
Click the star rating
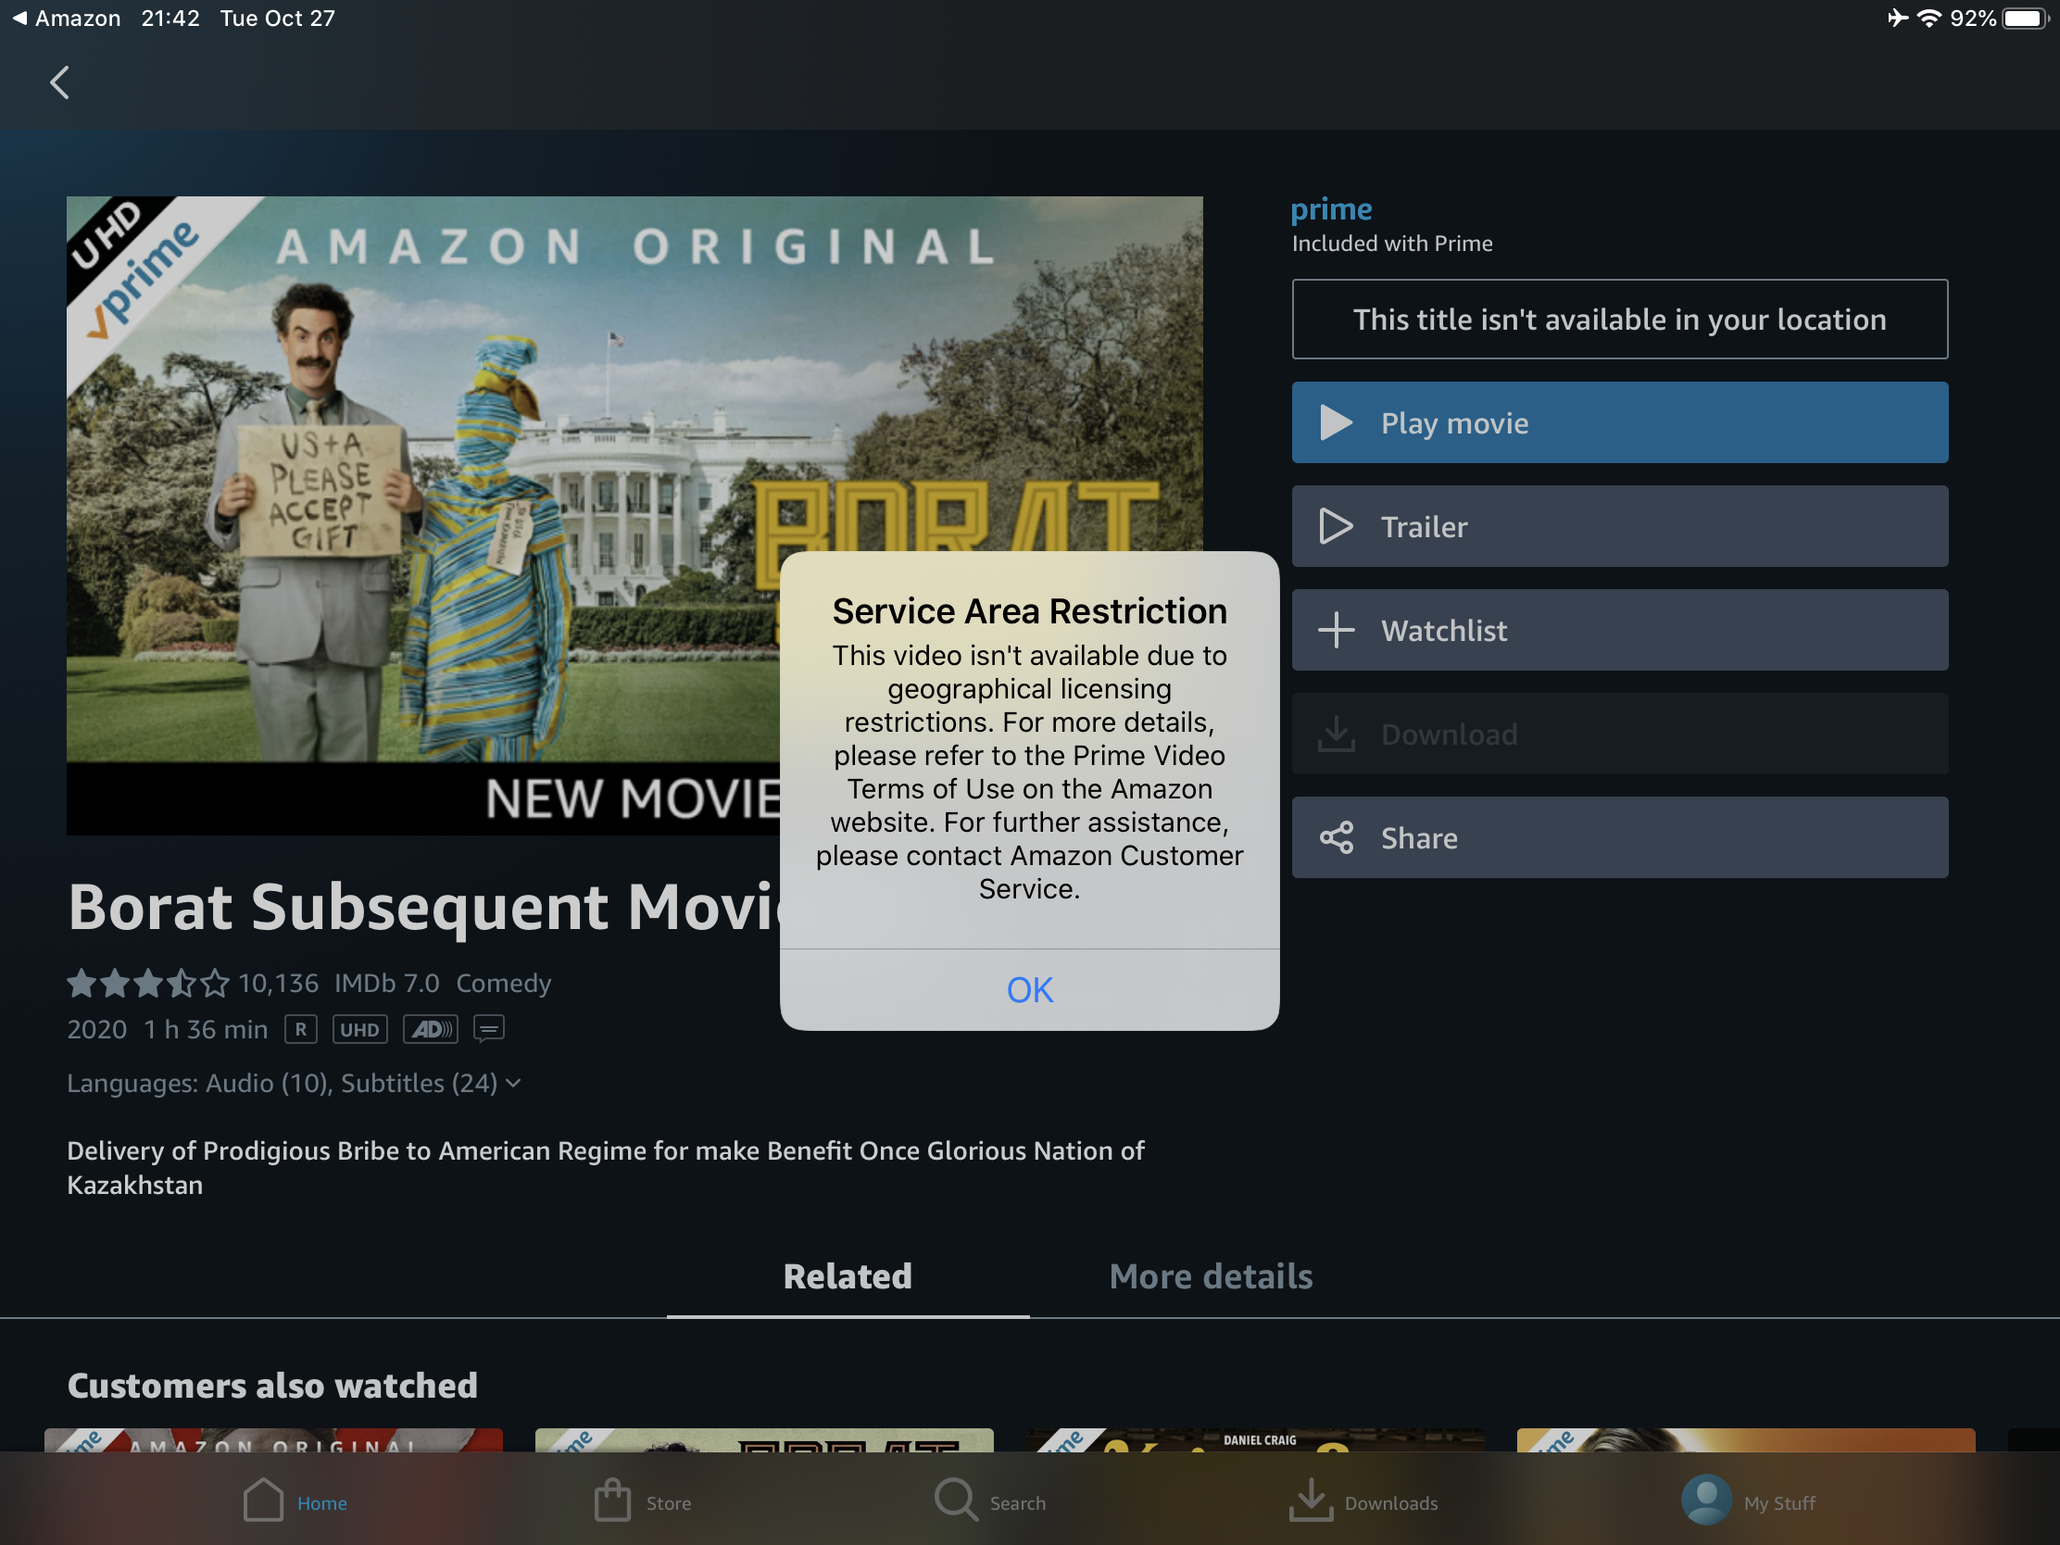(x=147, y=984)
